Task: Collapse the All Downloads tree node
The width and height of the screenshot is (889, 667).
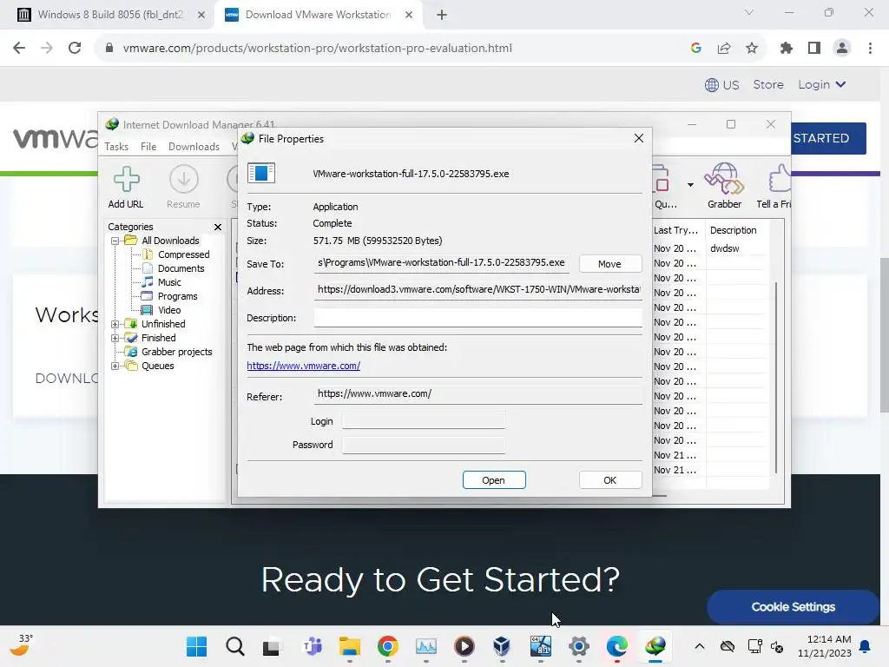Action: (x=115, y=241)
